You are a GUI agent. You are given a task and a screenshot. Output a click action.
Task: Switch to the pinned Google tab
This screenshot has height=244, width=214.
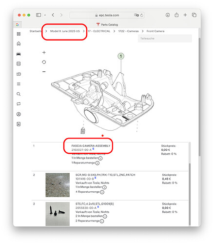pyautogui.click(x=18, y=24)
